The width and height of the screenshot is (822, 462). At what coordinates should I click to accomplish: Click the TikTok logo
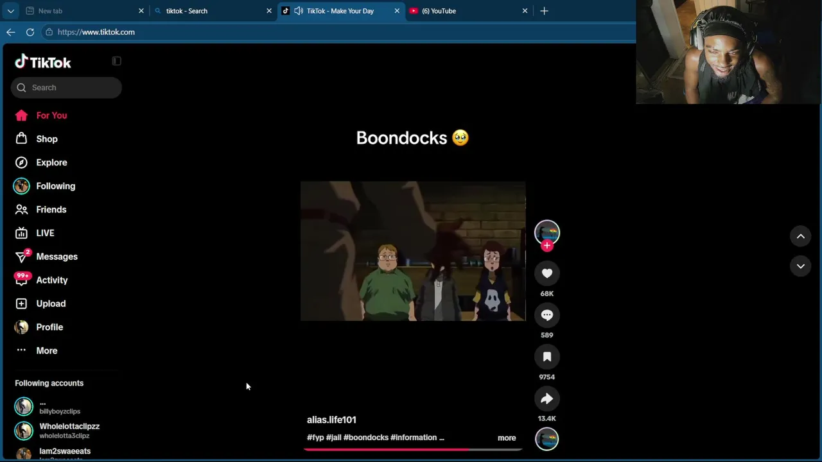pyautogui.click(x=43, y=62)
